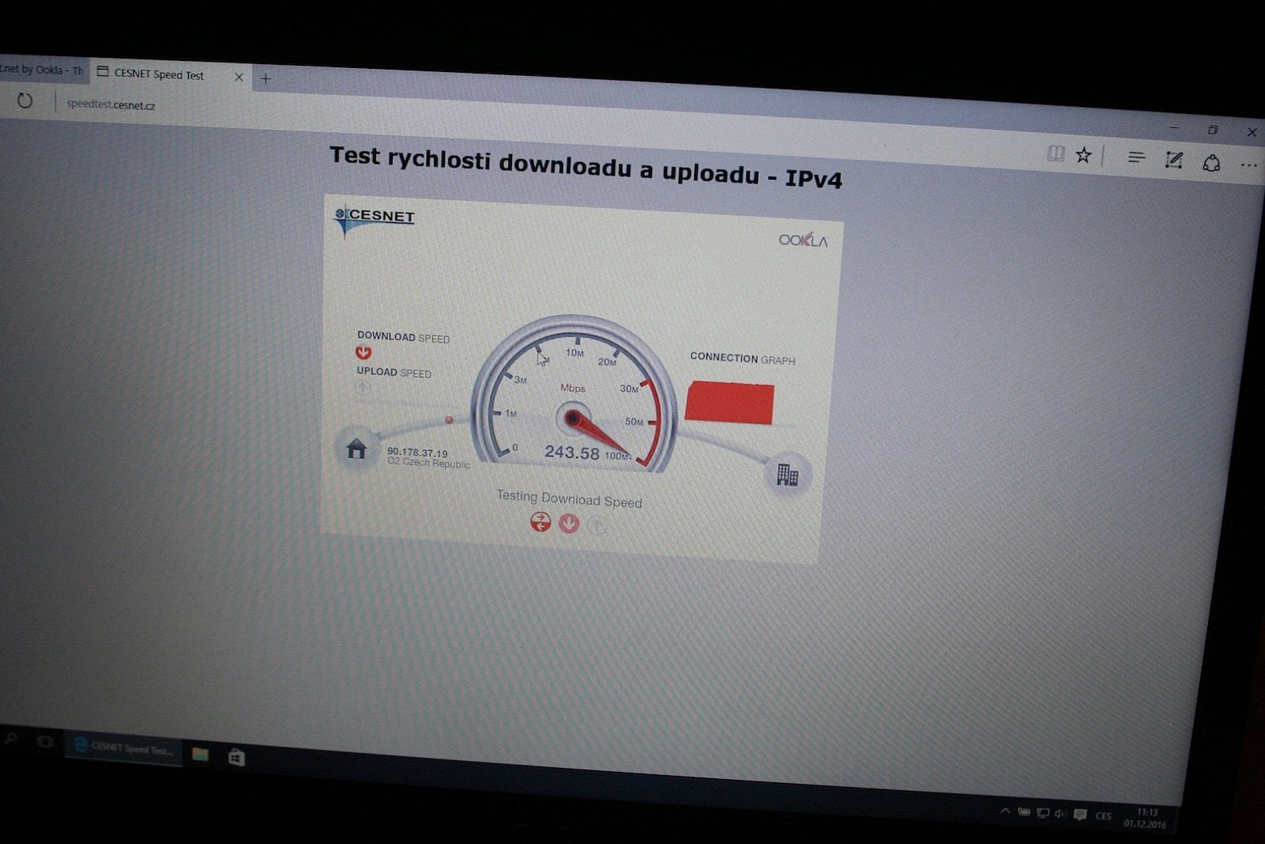The height and width of the screenshot is (844, 1265).
Task: Click the home icon near the IP address
Action: [x=357, y=449]
